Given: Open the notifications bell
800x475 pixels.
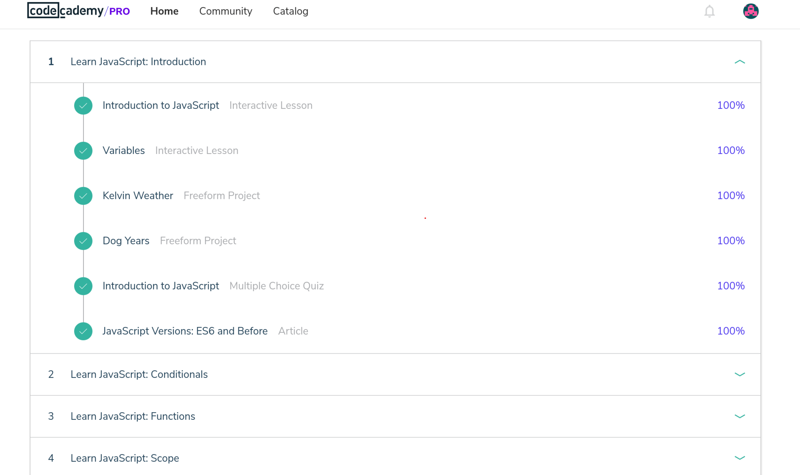Looking at the screenshot, I should click(x=709, y=11).
